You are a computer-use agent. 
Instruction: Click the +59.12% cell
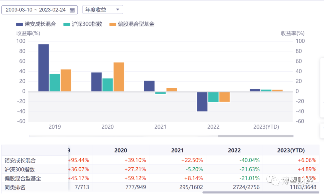pos(135,178)
